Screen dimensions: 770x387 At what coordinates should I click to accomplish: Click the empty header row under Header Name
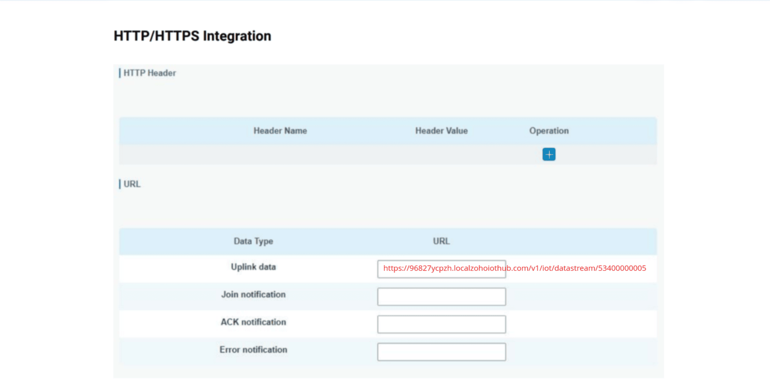pos(280,154)
